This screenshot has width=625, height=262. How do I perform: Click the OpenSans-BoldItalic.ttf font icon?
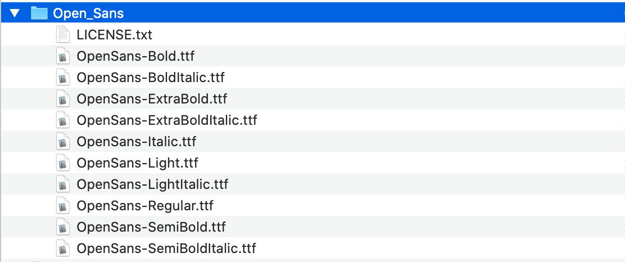click(x=63, y=78)
